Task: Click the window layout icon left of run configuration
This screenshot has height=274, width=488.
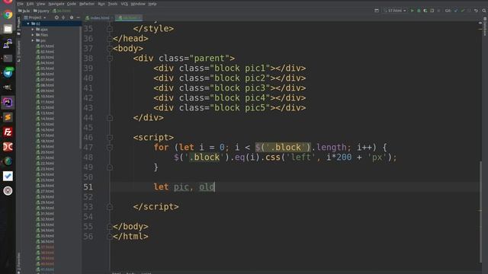Action: tap(377, 11)
